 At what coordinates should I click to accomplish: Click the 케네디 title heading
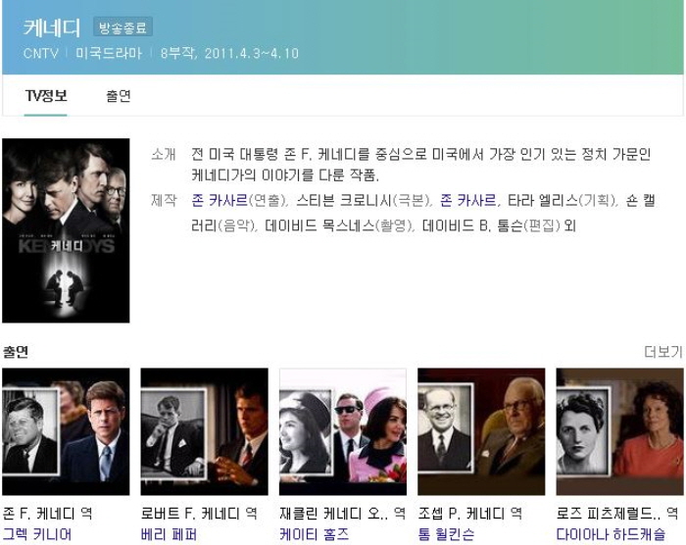tap(52, 26)
